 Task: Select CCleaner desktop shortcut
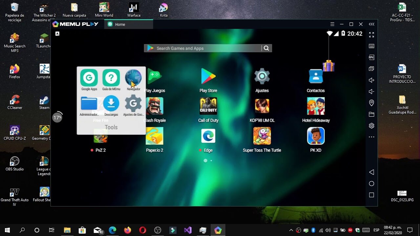[14, 102]
